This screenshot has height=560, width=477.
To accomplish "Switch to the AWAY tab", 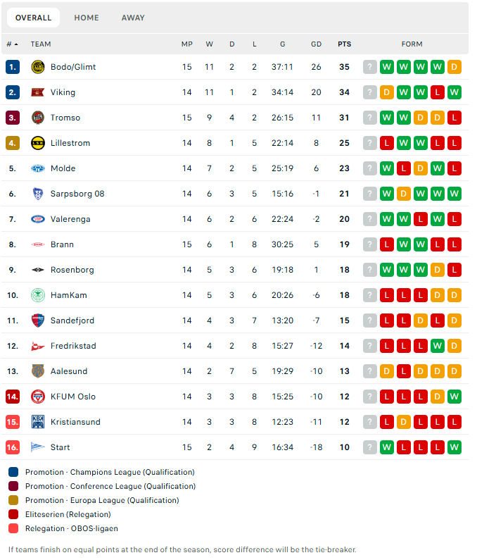I will point(133,18).
